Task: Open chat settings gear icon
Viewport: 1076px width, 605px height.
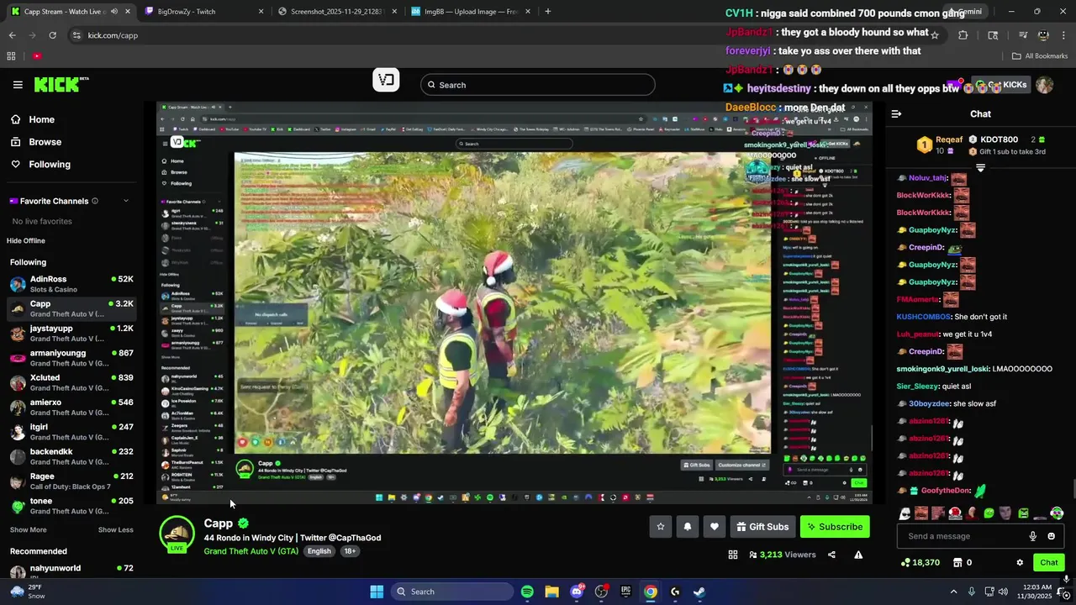Action: (1020, 562)
